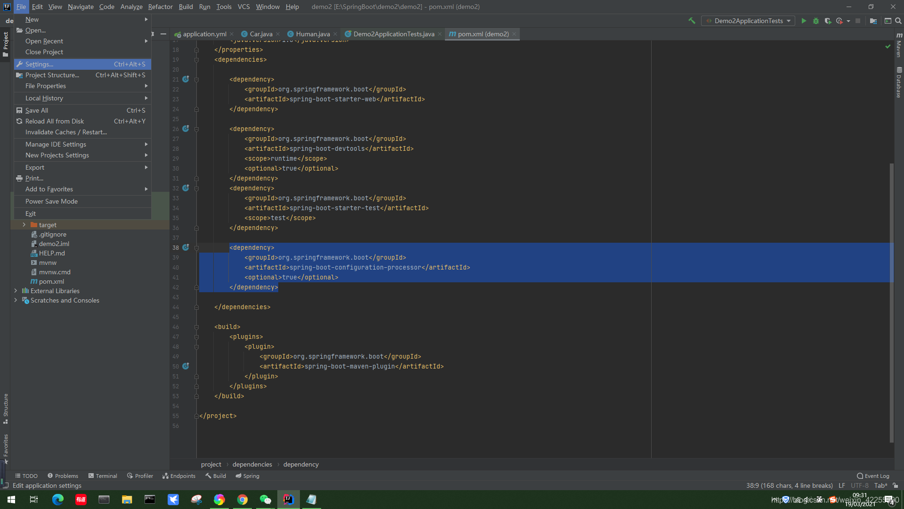This screenshot has height=509, width=904.
Task: Open the Structure tool window
Action: 5,408
